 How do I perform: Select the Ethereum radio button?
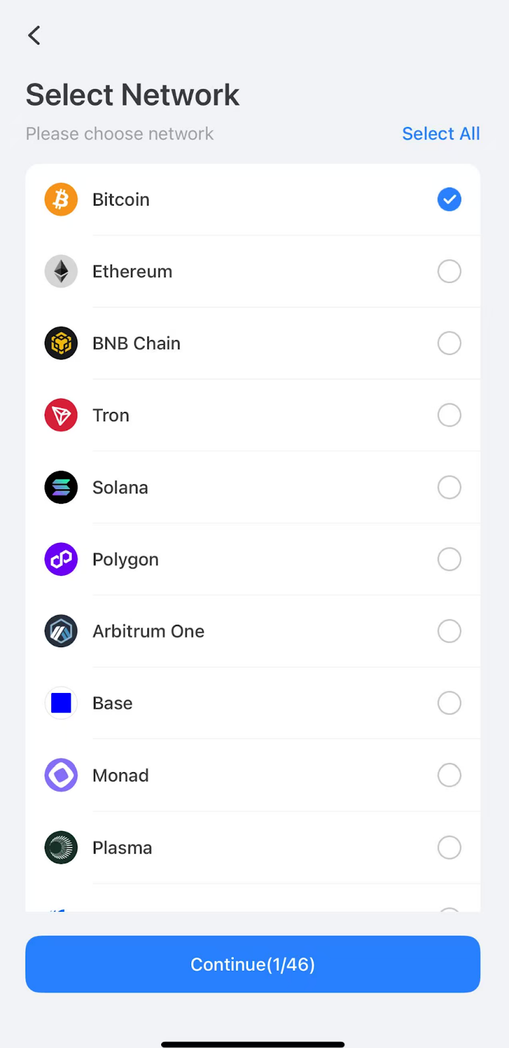[x=449, y=271]
